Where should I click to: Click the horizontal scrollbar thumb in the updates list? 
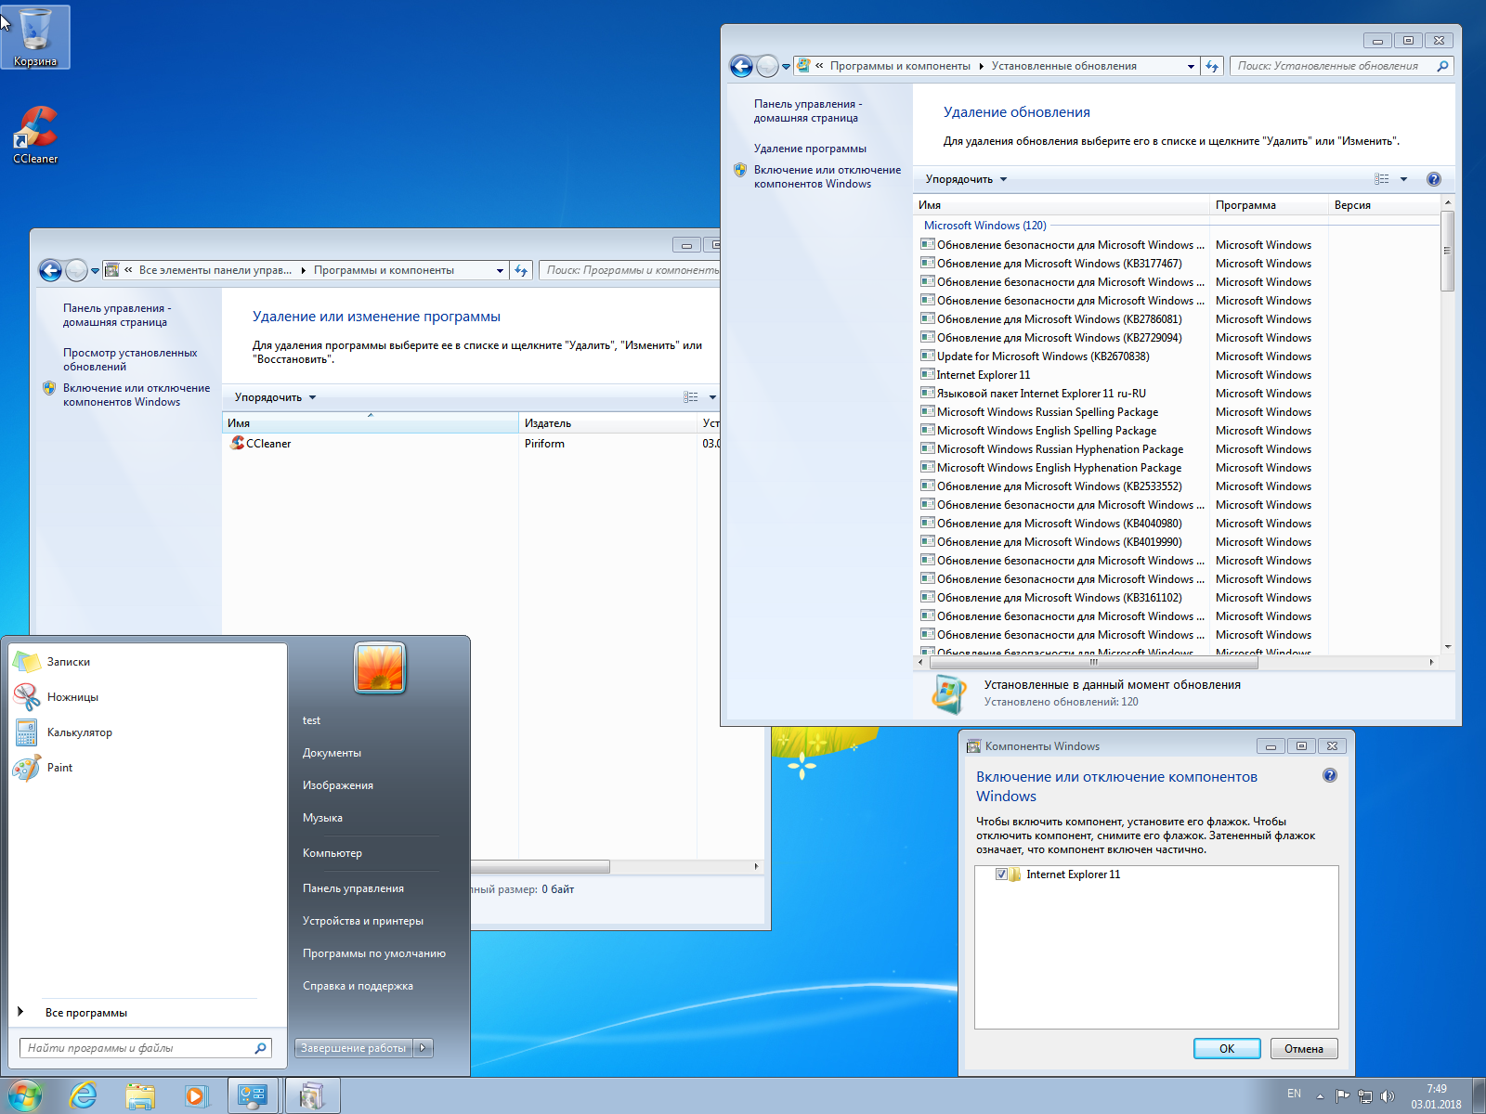coord(1093,663)
